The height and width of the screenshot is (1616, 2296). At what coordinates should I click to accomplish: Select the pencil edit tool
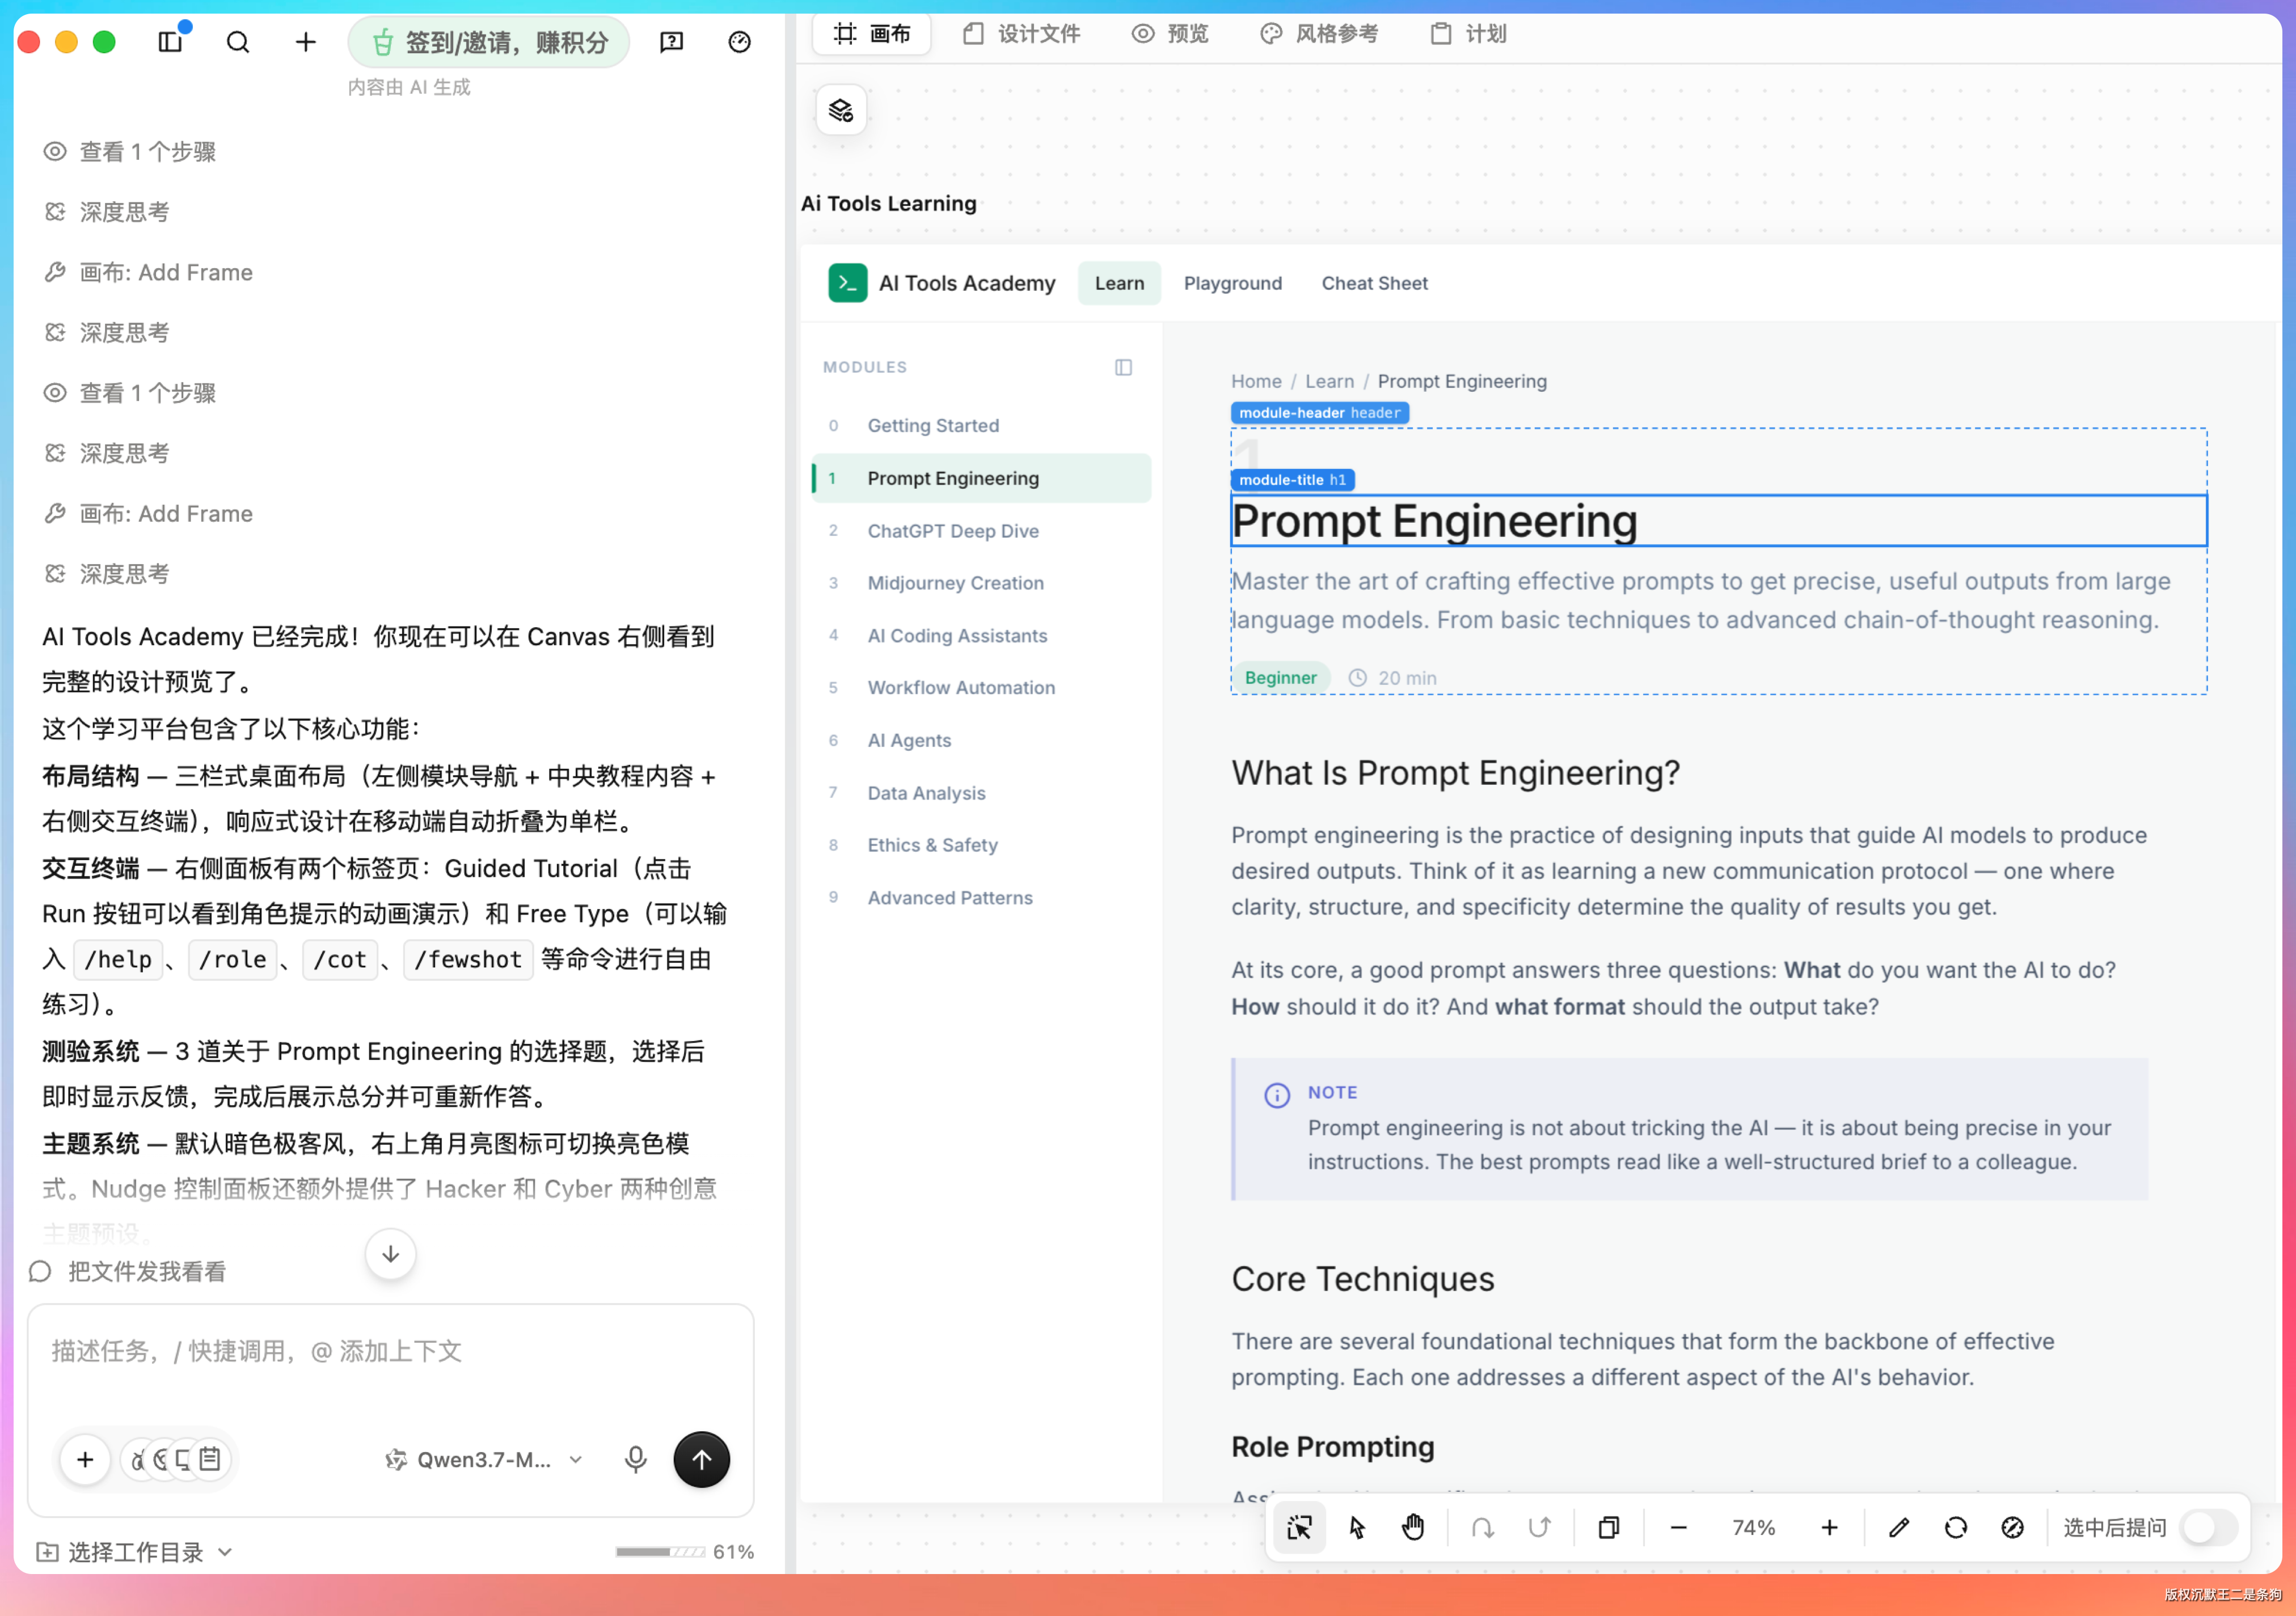click(1899, 1527)
